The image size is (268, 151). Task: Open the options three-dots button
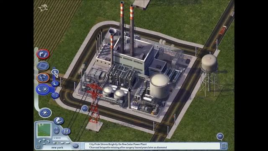[75, 146]
